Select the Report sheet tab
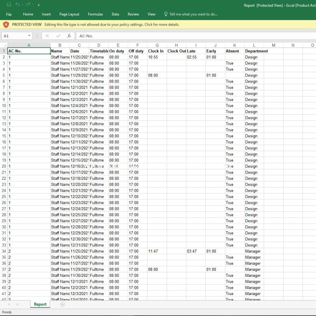Viewport: 316px width, 316px height. tap(40, 304)
